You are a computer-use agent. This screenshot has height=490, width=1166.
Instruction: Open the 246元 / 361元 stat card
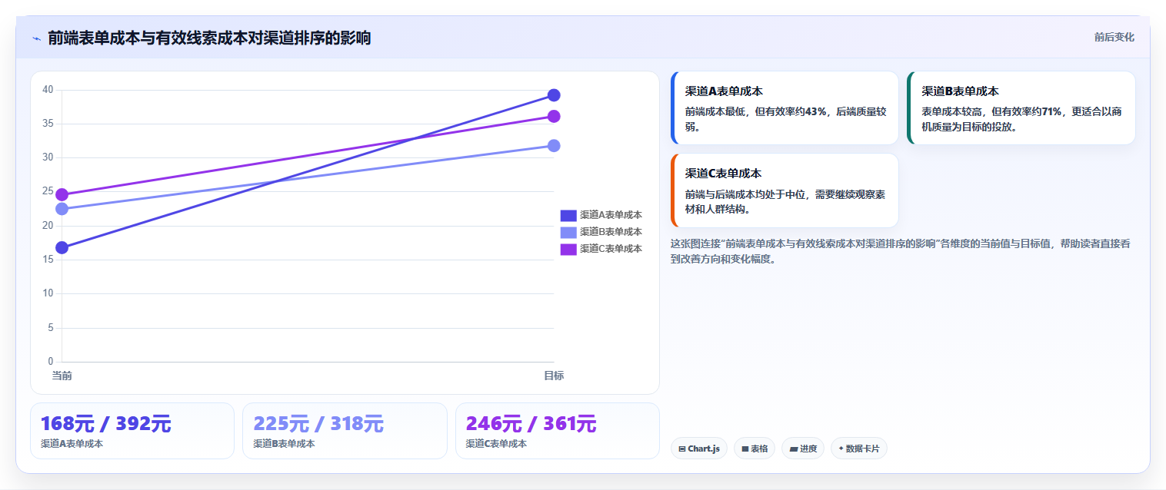558,431
